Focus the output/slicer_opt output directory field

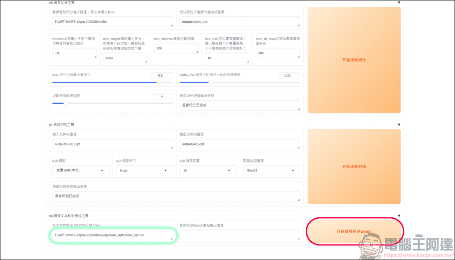[240, 22]
